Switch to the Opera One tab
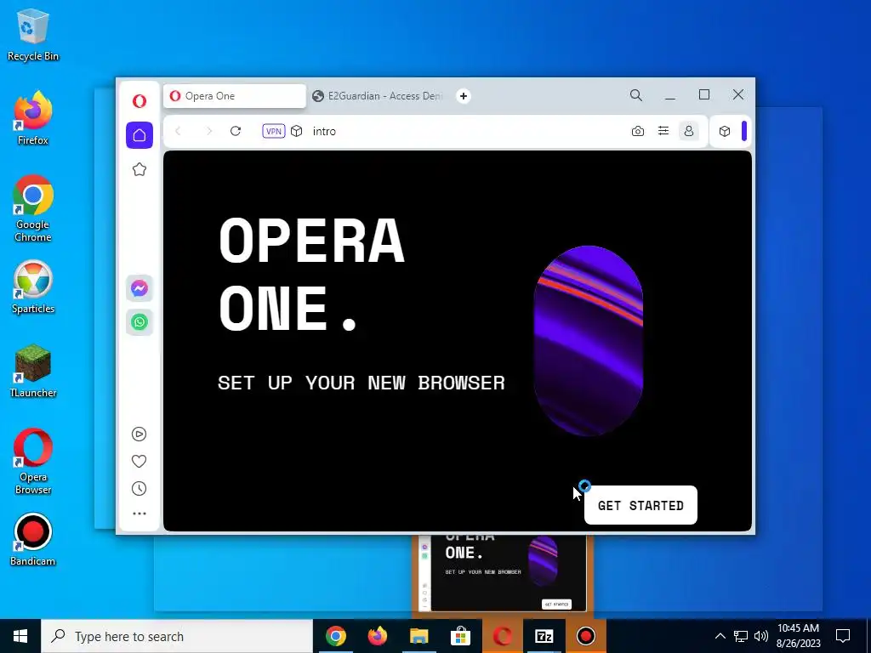The height and width of the screenshot is (653, 871). (235, 96)
